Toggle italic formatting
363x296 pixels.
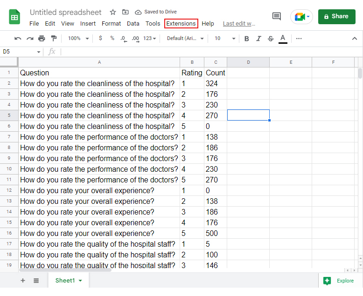[x=258, y=39]
